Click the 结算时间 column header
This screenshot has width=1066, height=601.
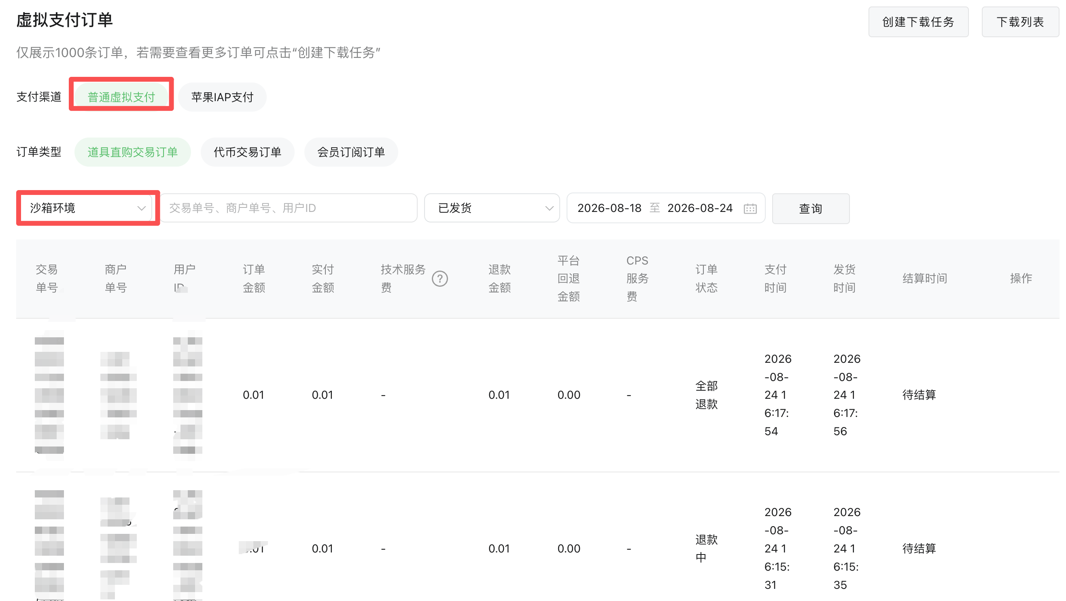(x=924, y=278)
